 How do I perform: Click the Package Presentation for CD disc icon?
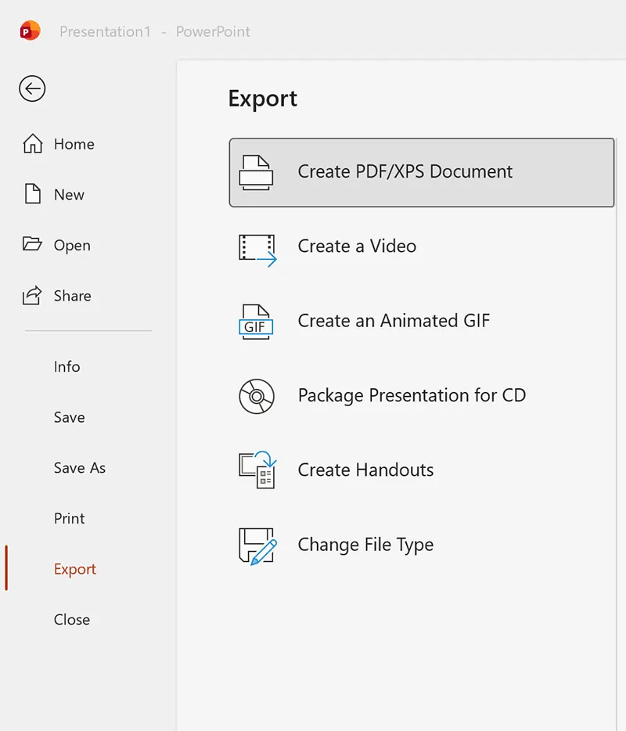click(x=255, y=395)
